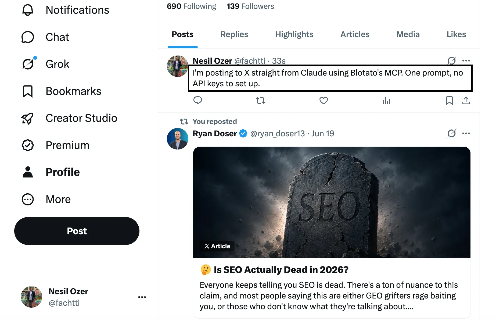Switch to the Posts tab
The height and width of the screenshot is (320, 496).
tap(183, 34)
